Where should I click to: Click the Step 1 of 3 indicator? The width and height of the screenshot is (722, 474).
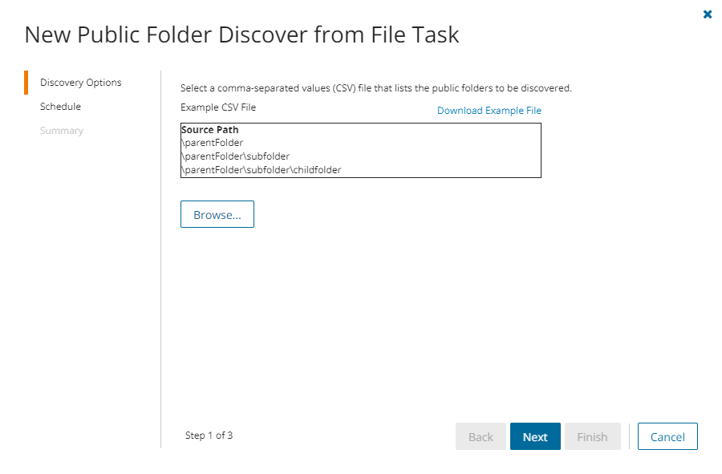click(209, 436)
